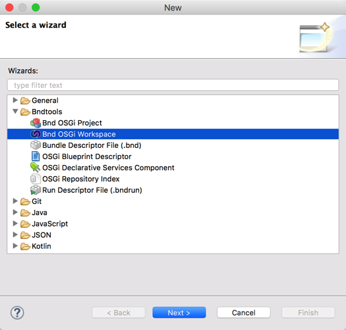The height and width of the screenshot is (330, 346).
Task: Select the 'JSON' category label
Action: (42, 235)
